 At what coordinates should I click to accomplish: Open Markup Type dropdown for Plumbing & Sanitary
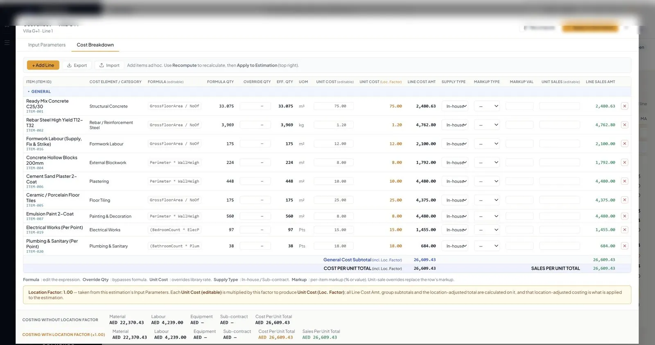pyautogui.click(x=487, y=246)
